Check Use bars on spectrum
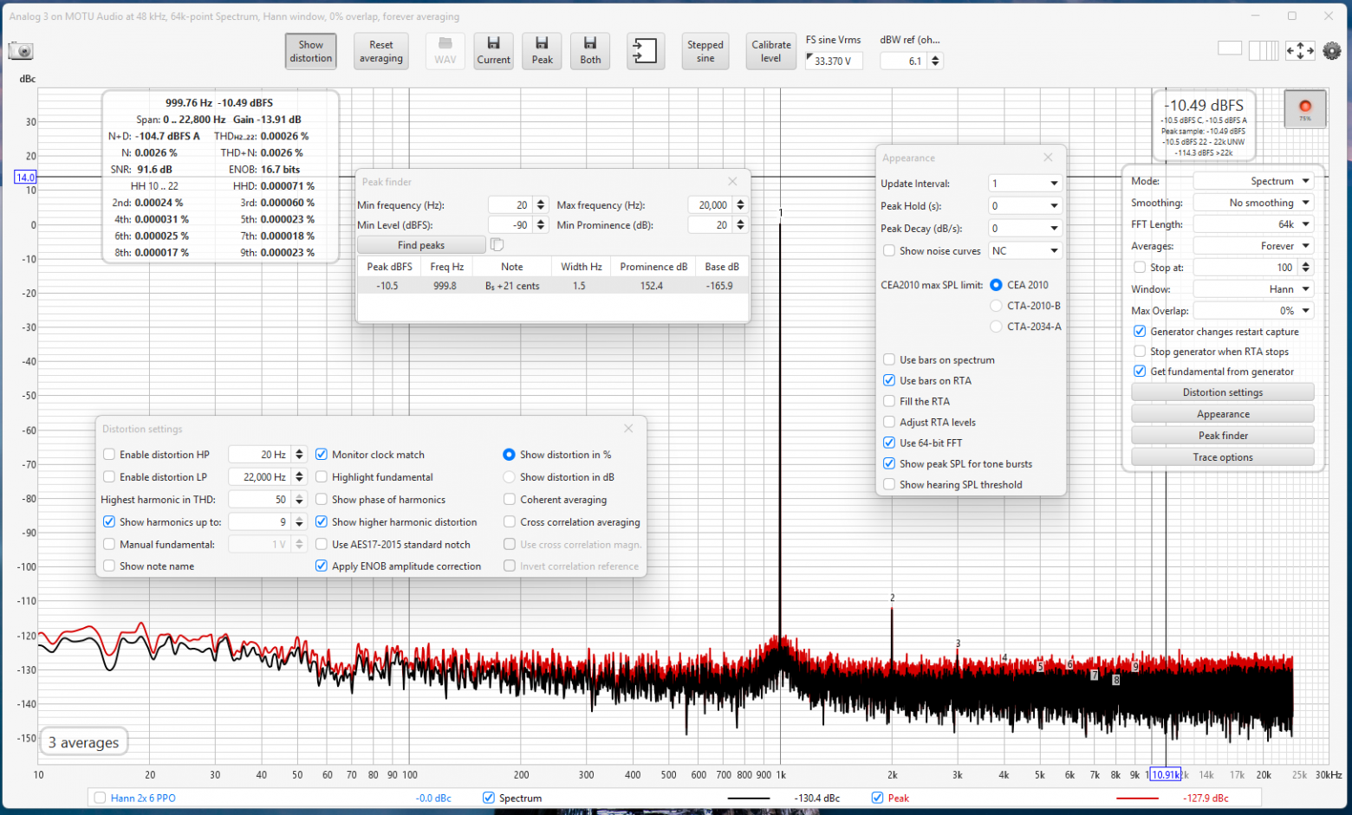This screenshot has height=815, width=1352. [x=889, y=360]
